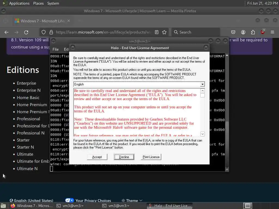Click the EULA text scrollbar thumb
The width and height of the screenshot is (279, 209).
pos(202,95)
